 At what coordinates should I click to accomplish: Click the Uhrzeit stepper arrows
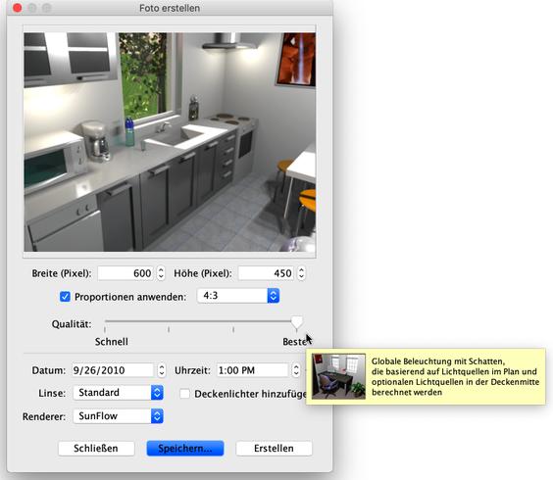click(x=296, y=370)
